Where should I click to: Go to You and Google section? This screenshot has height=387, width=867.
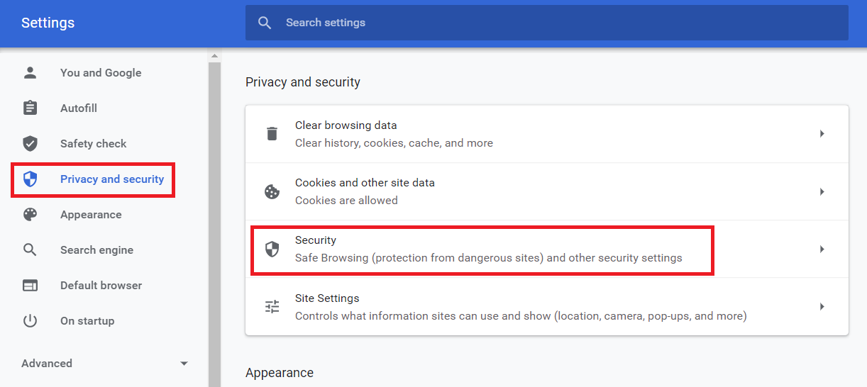click(100, 72)
